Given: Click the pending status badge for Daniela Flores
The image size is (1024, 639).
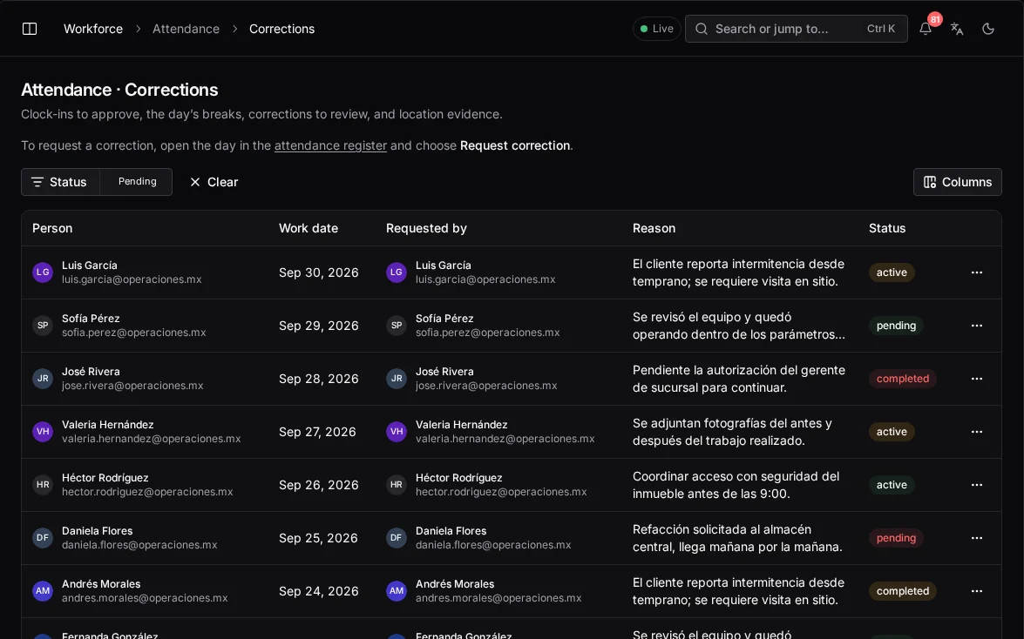Looking at the screenshot, I should [x=896, y=538].
